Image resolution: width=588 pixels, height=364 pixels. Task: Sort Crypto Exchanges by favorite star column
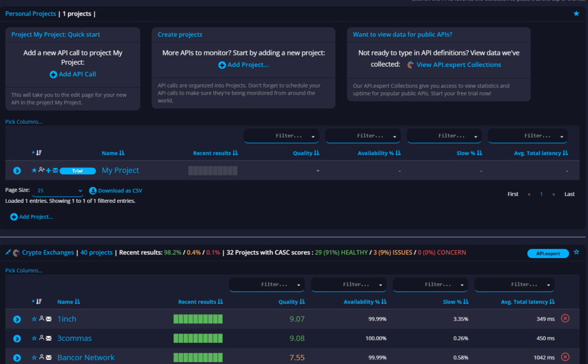coord(37,302)
